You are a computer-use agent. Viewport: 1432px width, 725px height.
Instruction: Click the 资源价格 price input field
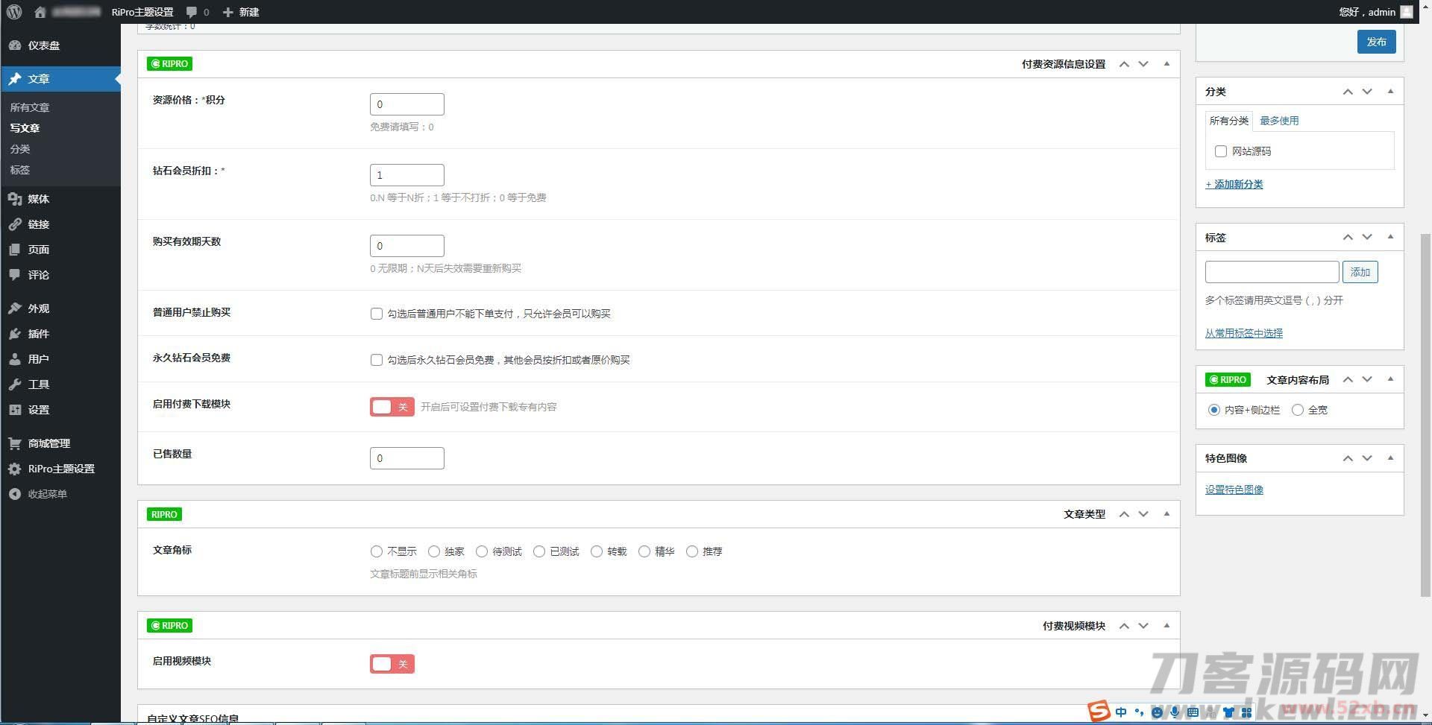click(406, 104)
